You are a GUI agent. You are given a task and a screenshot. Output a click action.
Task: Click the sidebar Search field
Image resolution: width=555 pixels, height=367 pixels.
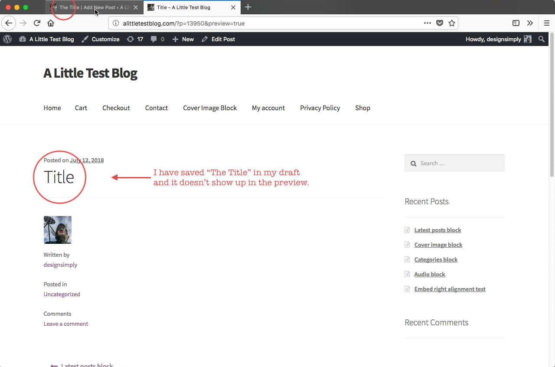(x=454, y=163)
